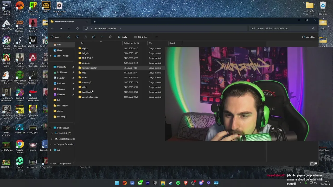Open the Görünüm view dropdown
333x187 pixels.
pos(142,37)
